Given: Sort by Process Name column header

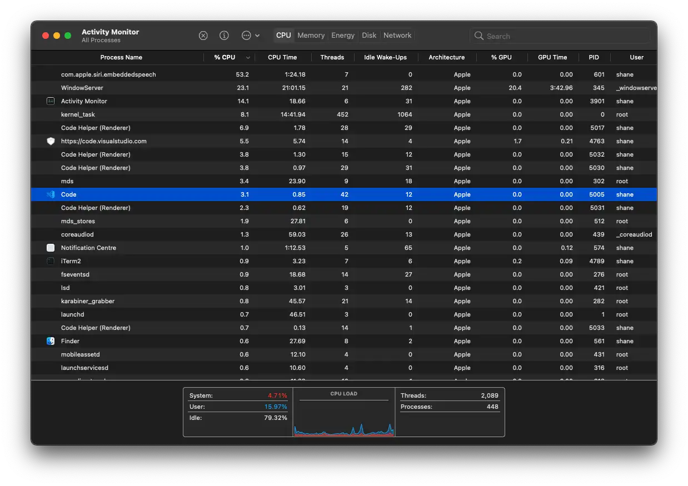Looking at the screenshot, I should click(121, 57).
